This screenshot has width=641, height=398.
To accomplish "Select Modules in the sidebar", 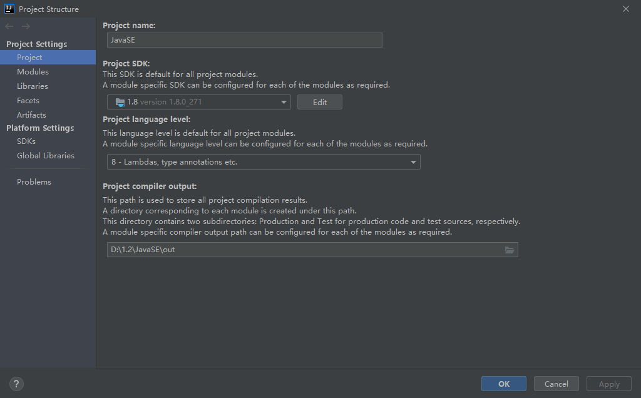I will pos(33,72).
